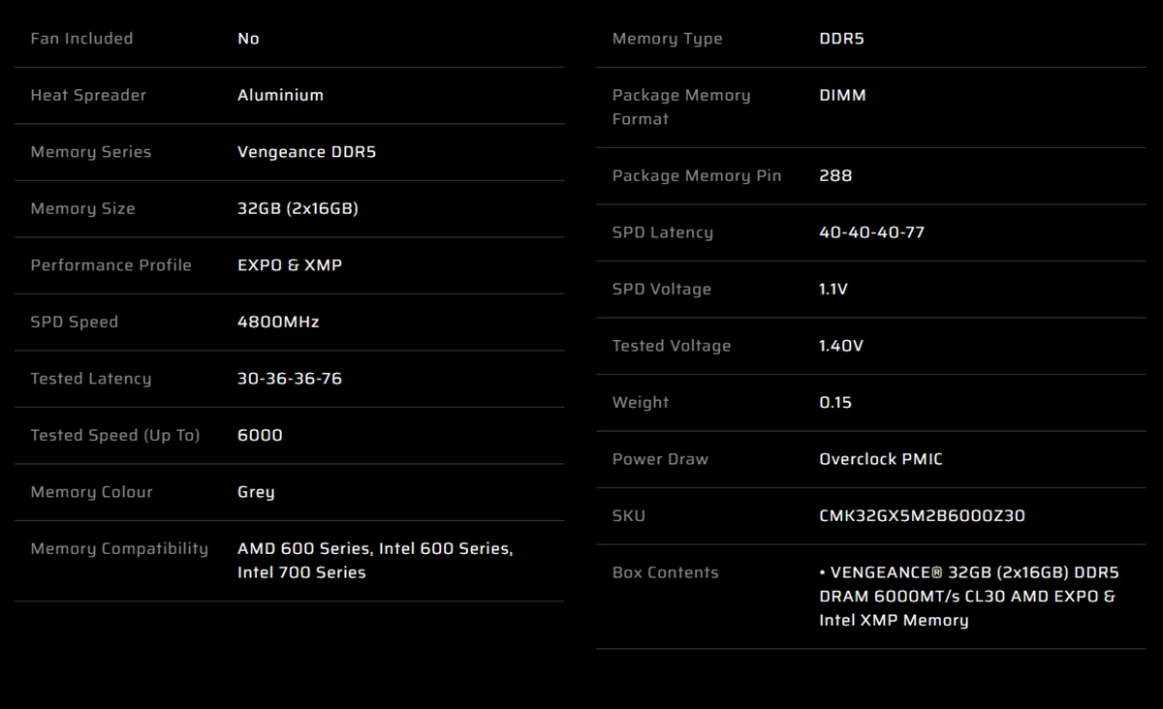This screenshot has height=709, width=1163.
Task: Click the SPD Voltage 1.1V value
Action: tap(833, 289)
